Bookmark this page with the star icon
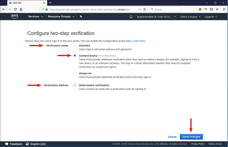This screenshot has height=147, width=228. (x=144, y=9)
